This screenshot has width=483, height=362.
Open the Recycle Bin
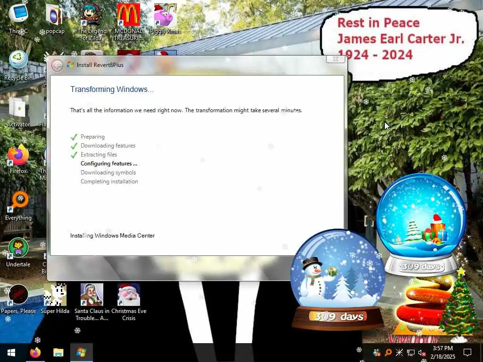(18, 65)
